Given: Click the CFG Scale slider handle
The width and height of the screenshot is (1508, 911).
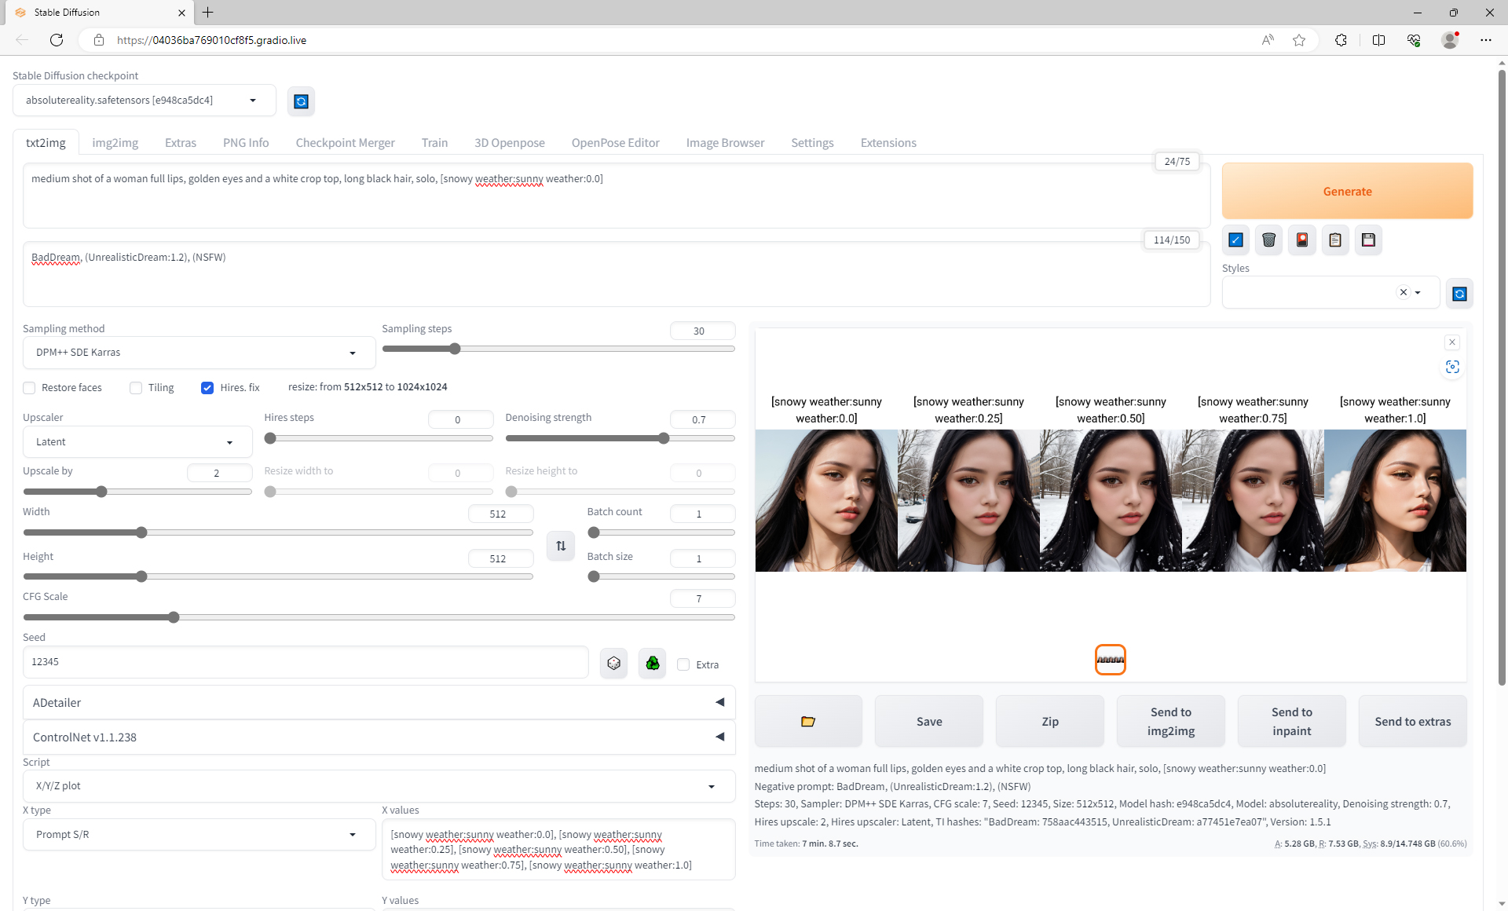Looking at the screenshot, I should click(174, 617).
